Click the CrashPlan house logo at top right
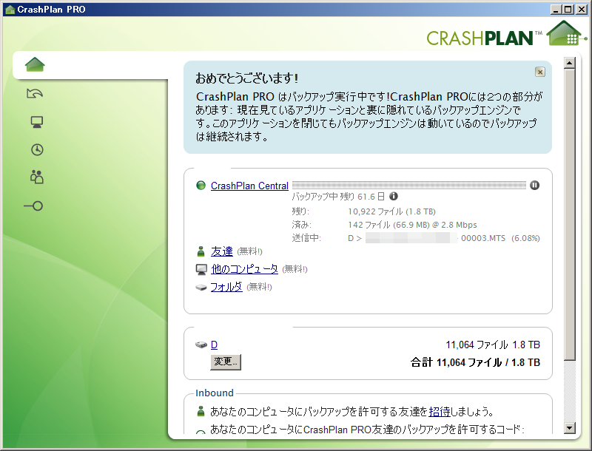592x451 pixels. (x=565, y=33)
